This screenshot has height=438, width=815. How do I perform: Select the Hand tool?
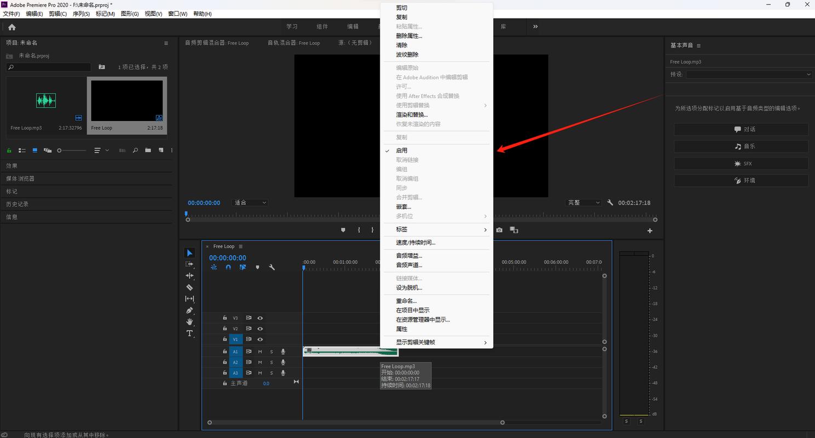click(x=189, y=322)
